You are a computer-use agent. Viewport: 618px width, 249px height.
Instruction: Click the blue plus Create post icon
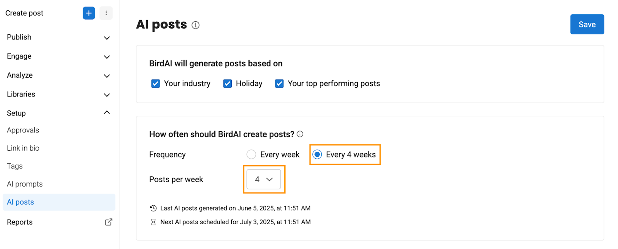pos(89,13)
